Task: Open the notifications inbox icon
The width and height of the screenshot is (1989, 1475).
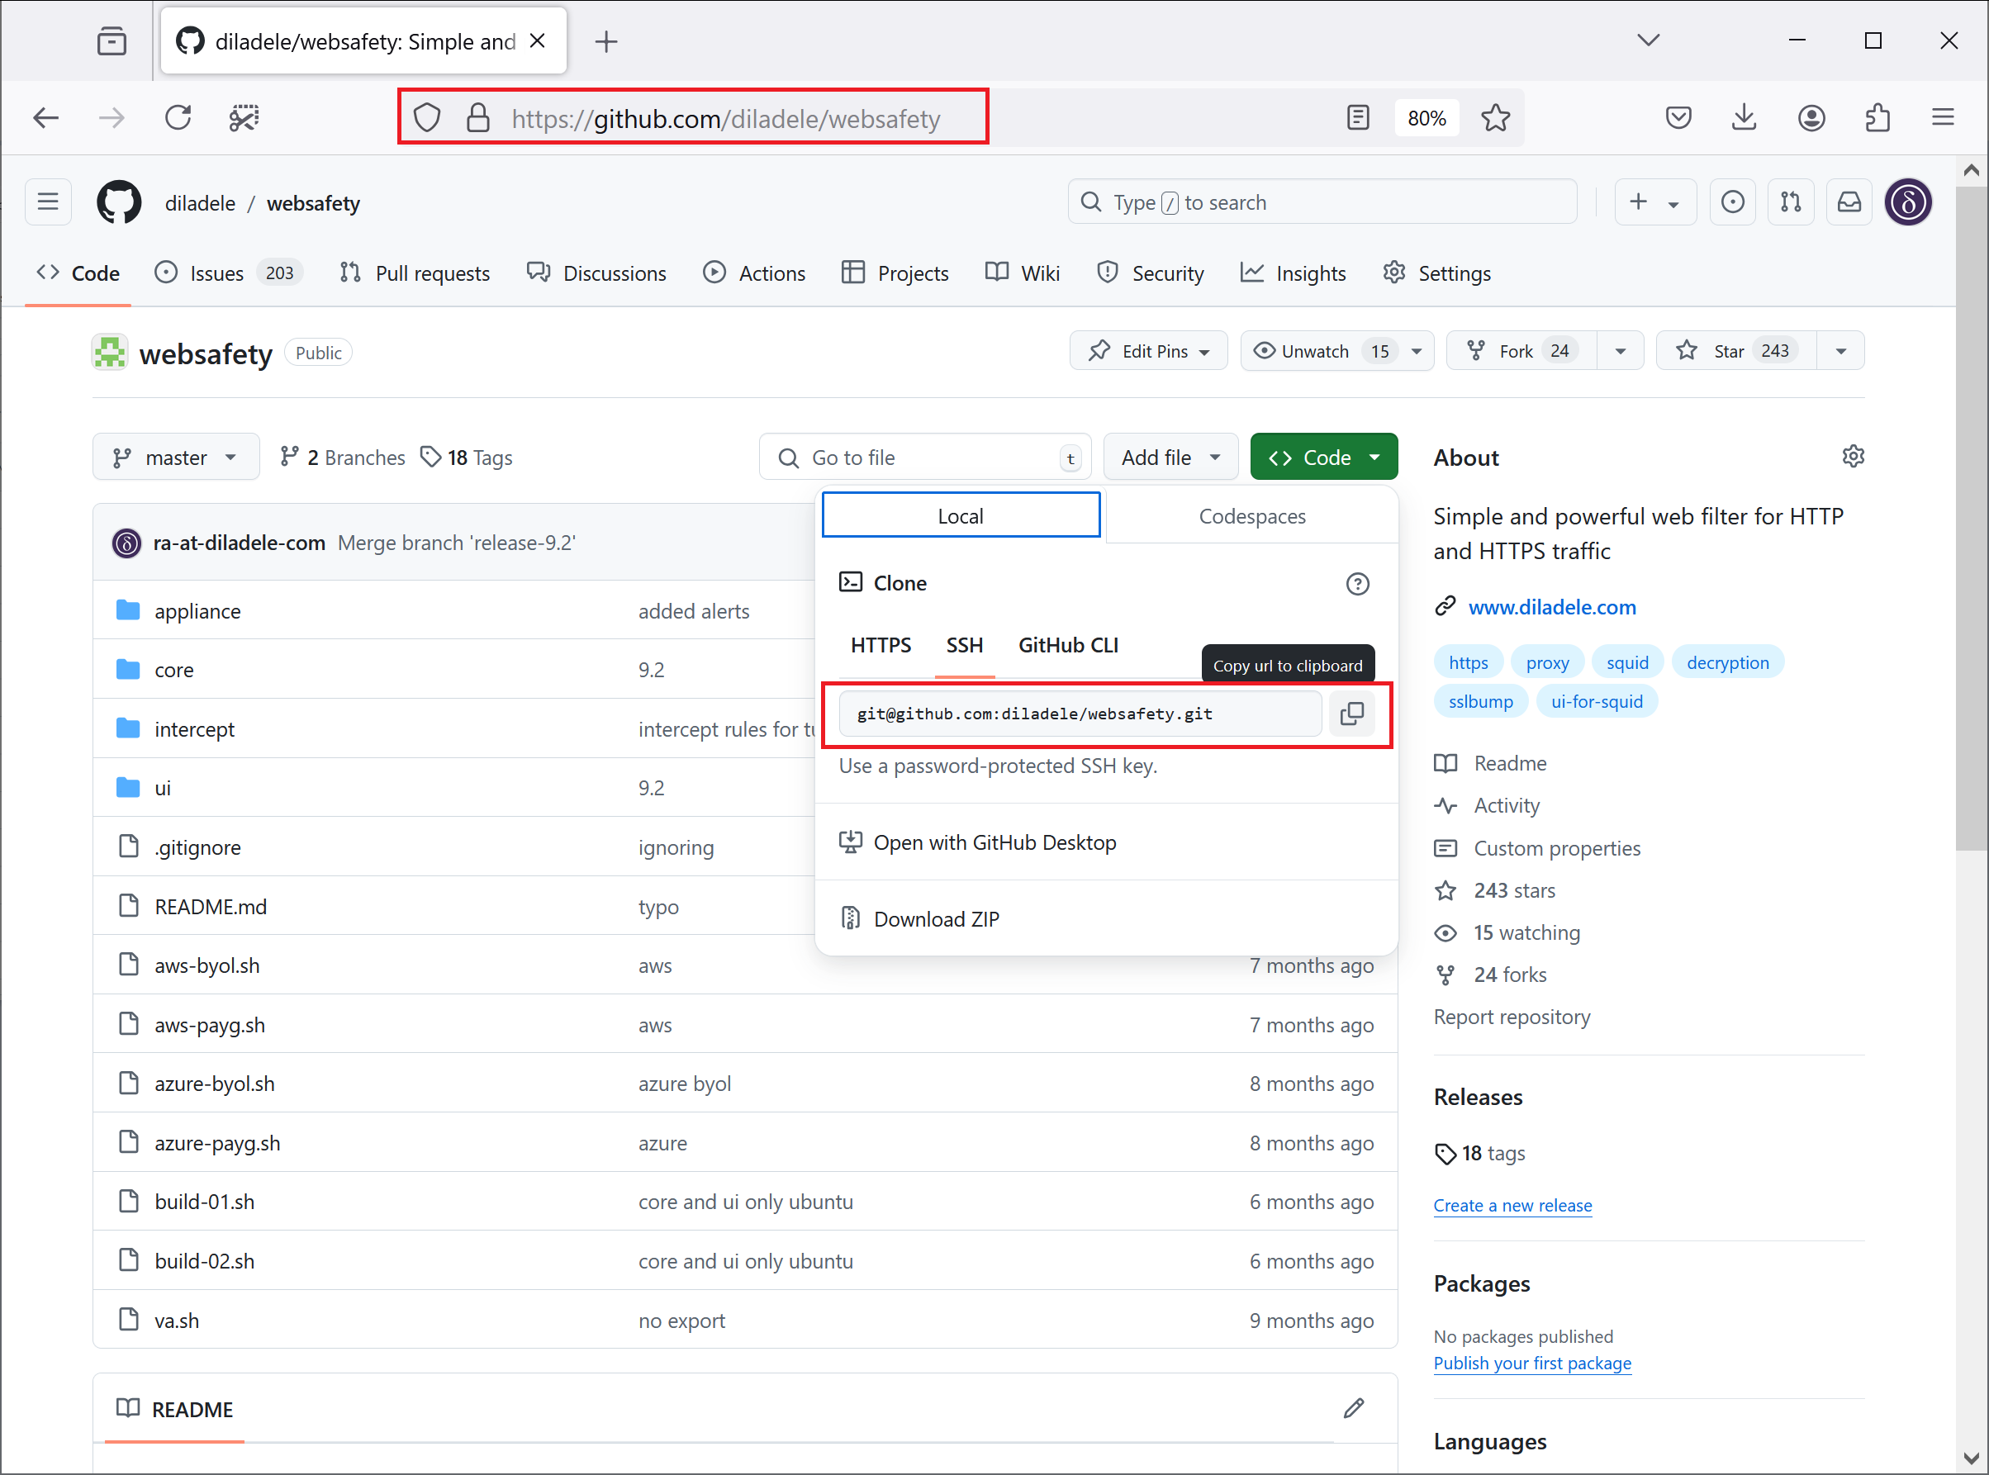Action: pos(1849,202)
